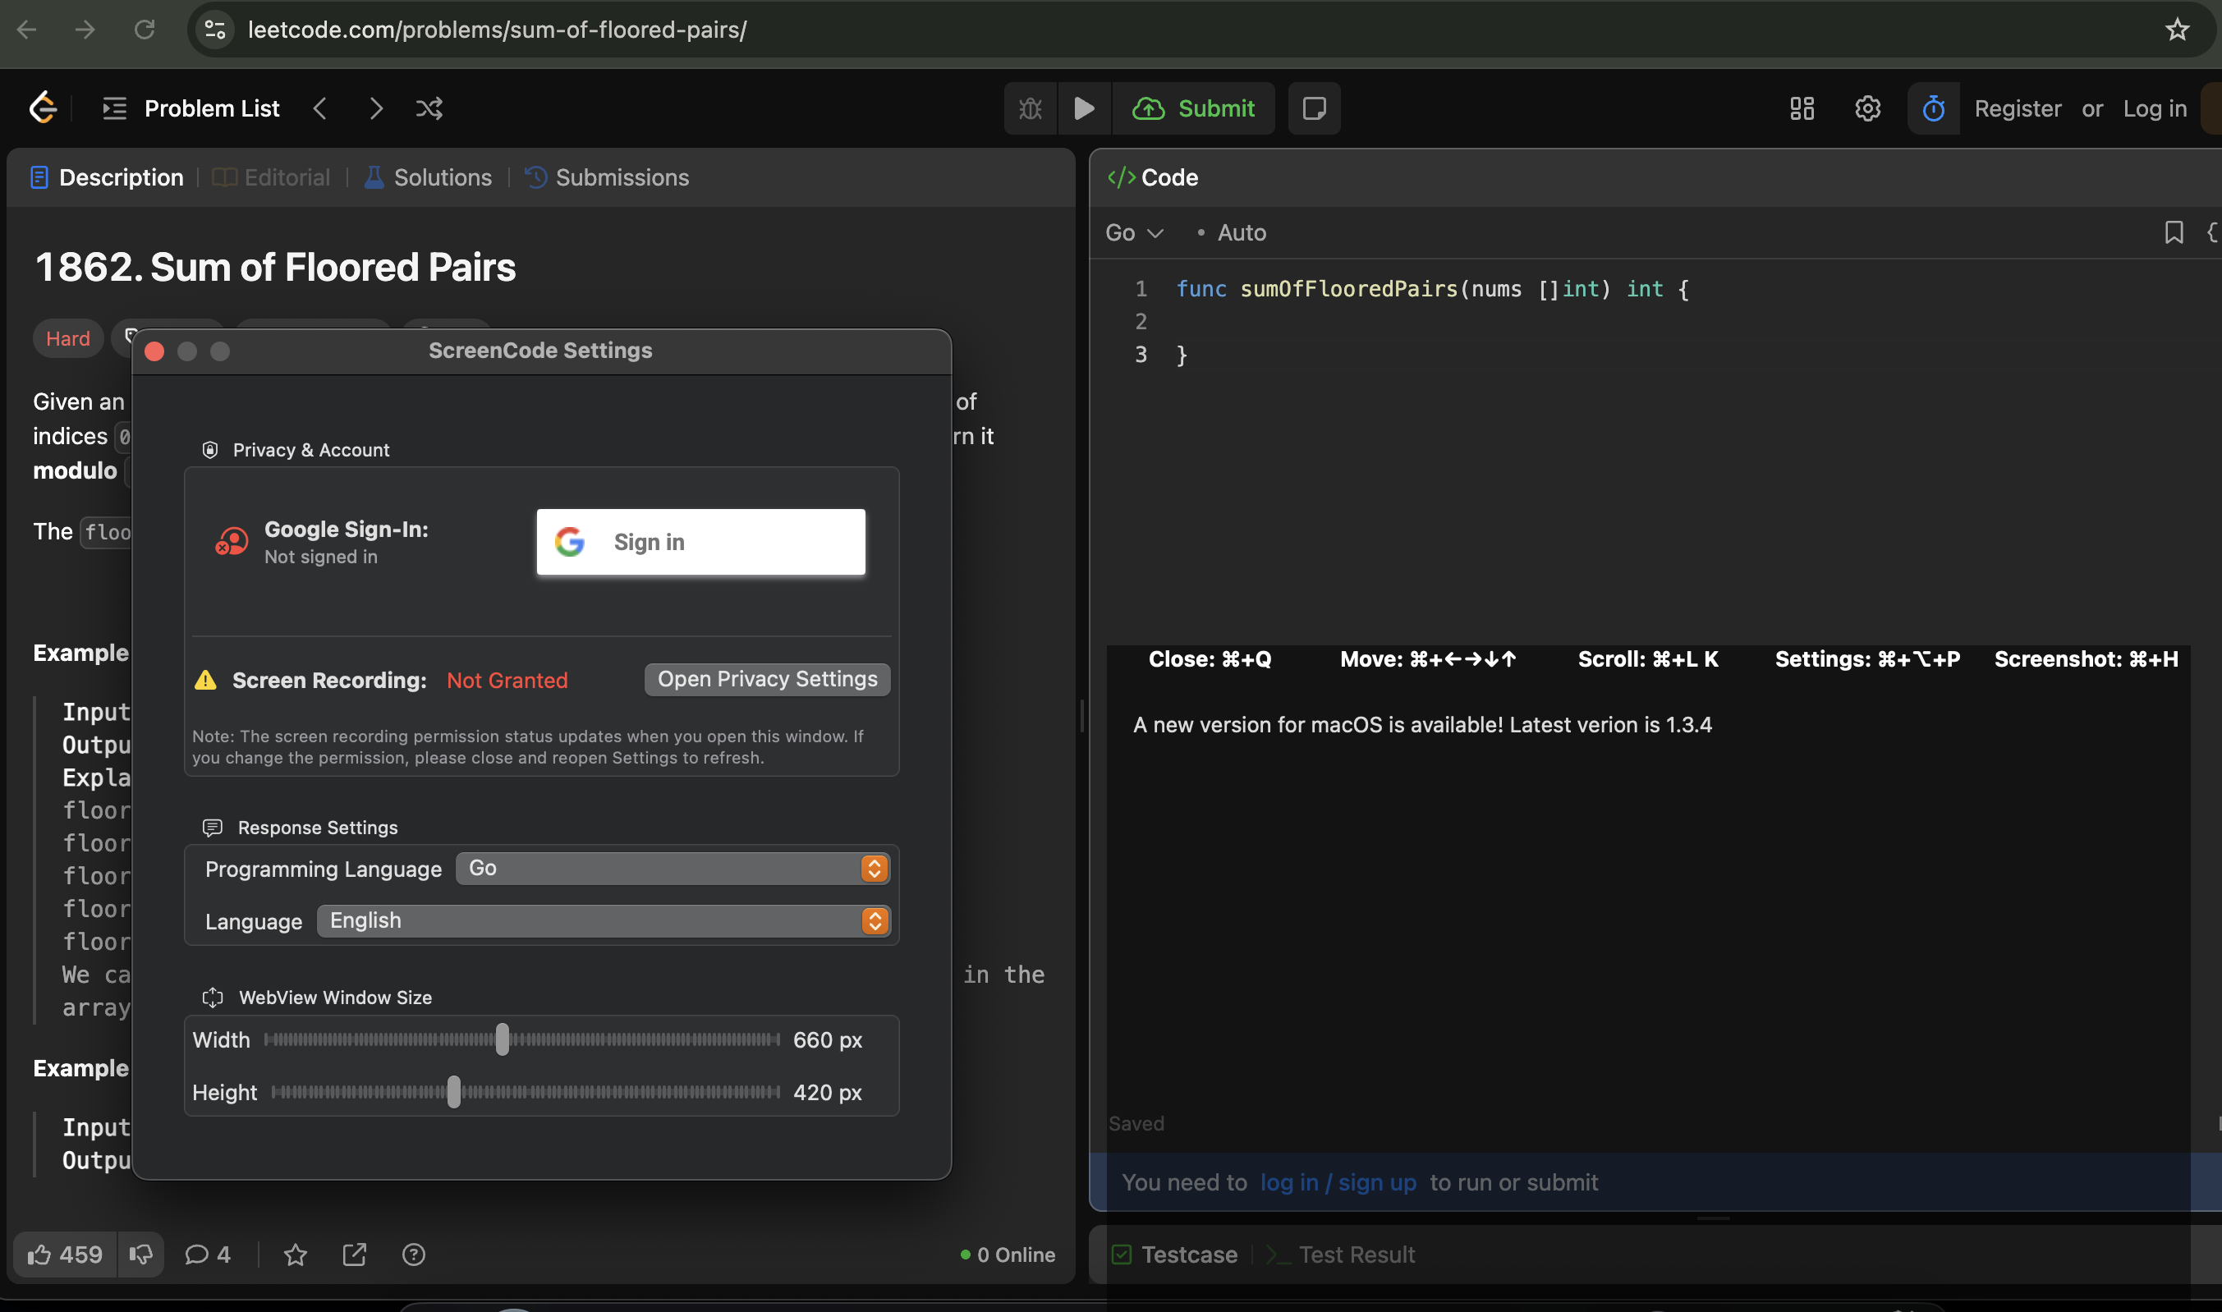Open the Testcase tab
The width and height of the screenshot is (2222, 1312).
[x=1174, y=1255]
